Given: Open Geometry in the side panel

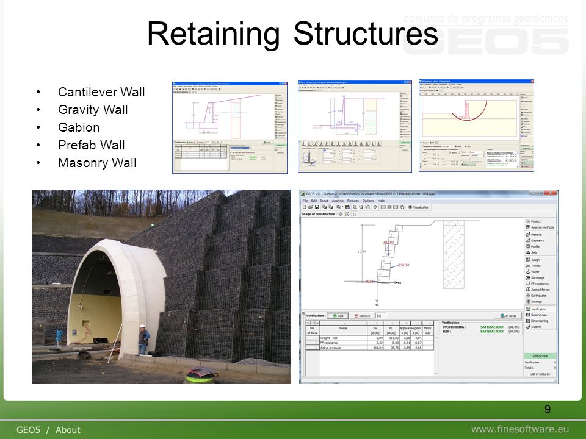Looking at the screenshot, I should [x=535, y=241].
